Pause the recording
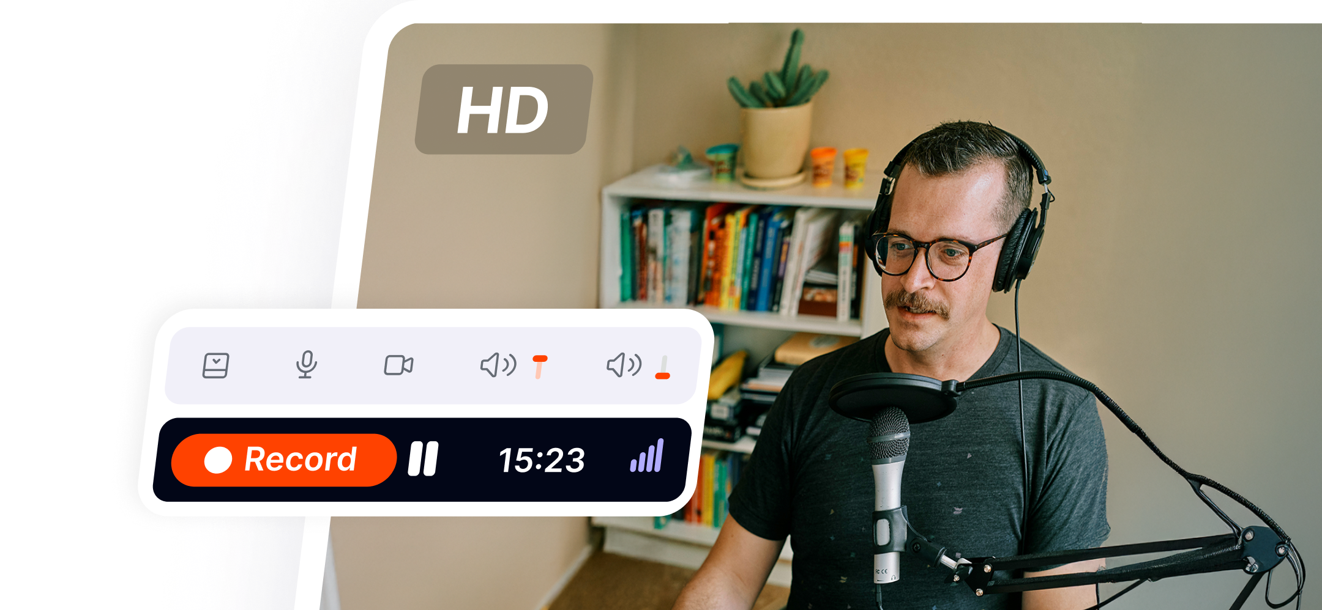The width and height of the screenshot is (1322, 610). coord(423,459)
